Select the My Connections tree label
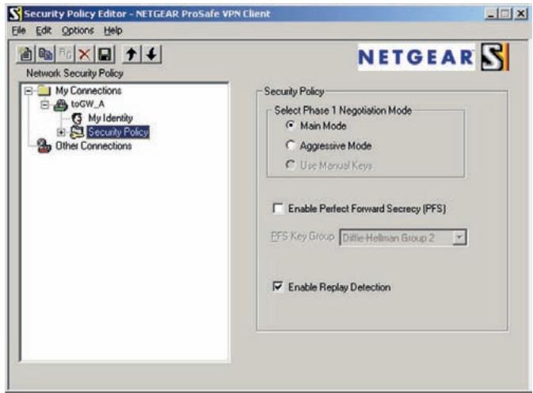Screen dimensions: 533x393 [x=89, y=90]
